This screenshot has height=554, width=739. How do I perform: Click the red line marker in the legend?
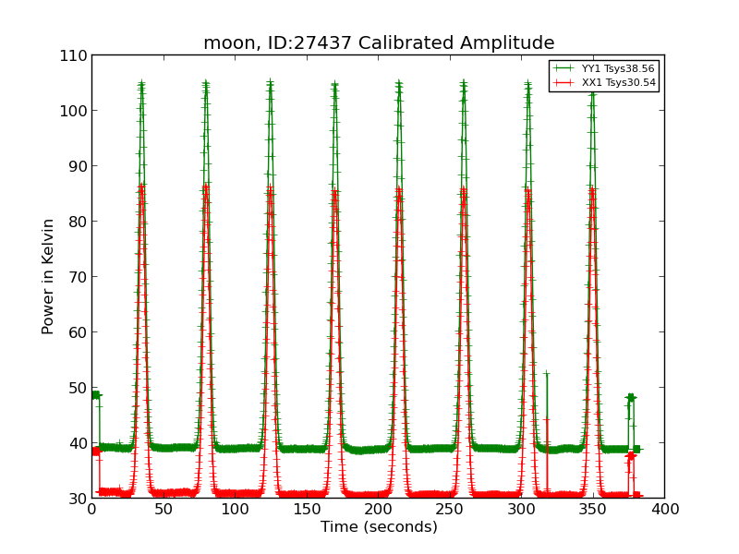coord(563,82)
